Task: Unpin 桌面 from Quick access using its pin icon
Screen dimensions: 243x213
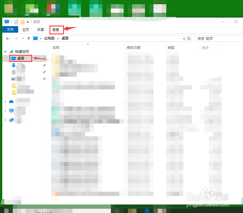Action: point(44,59)
